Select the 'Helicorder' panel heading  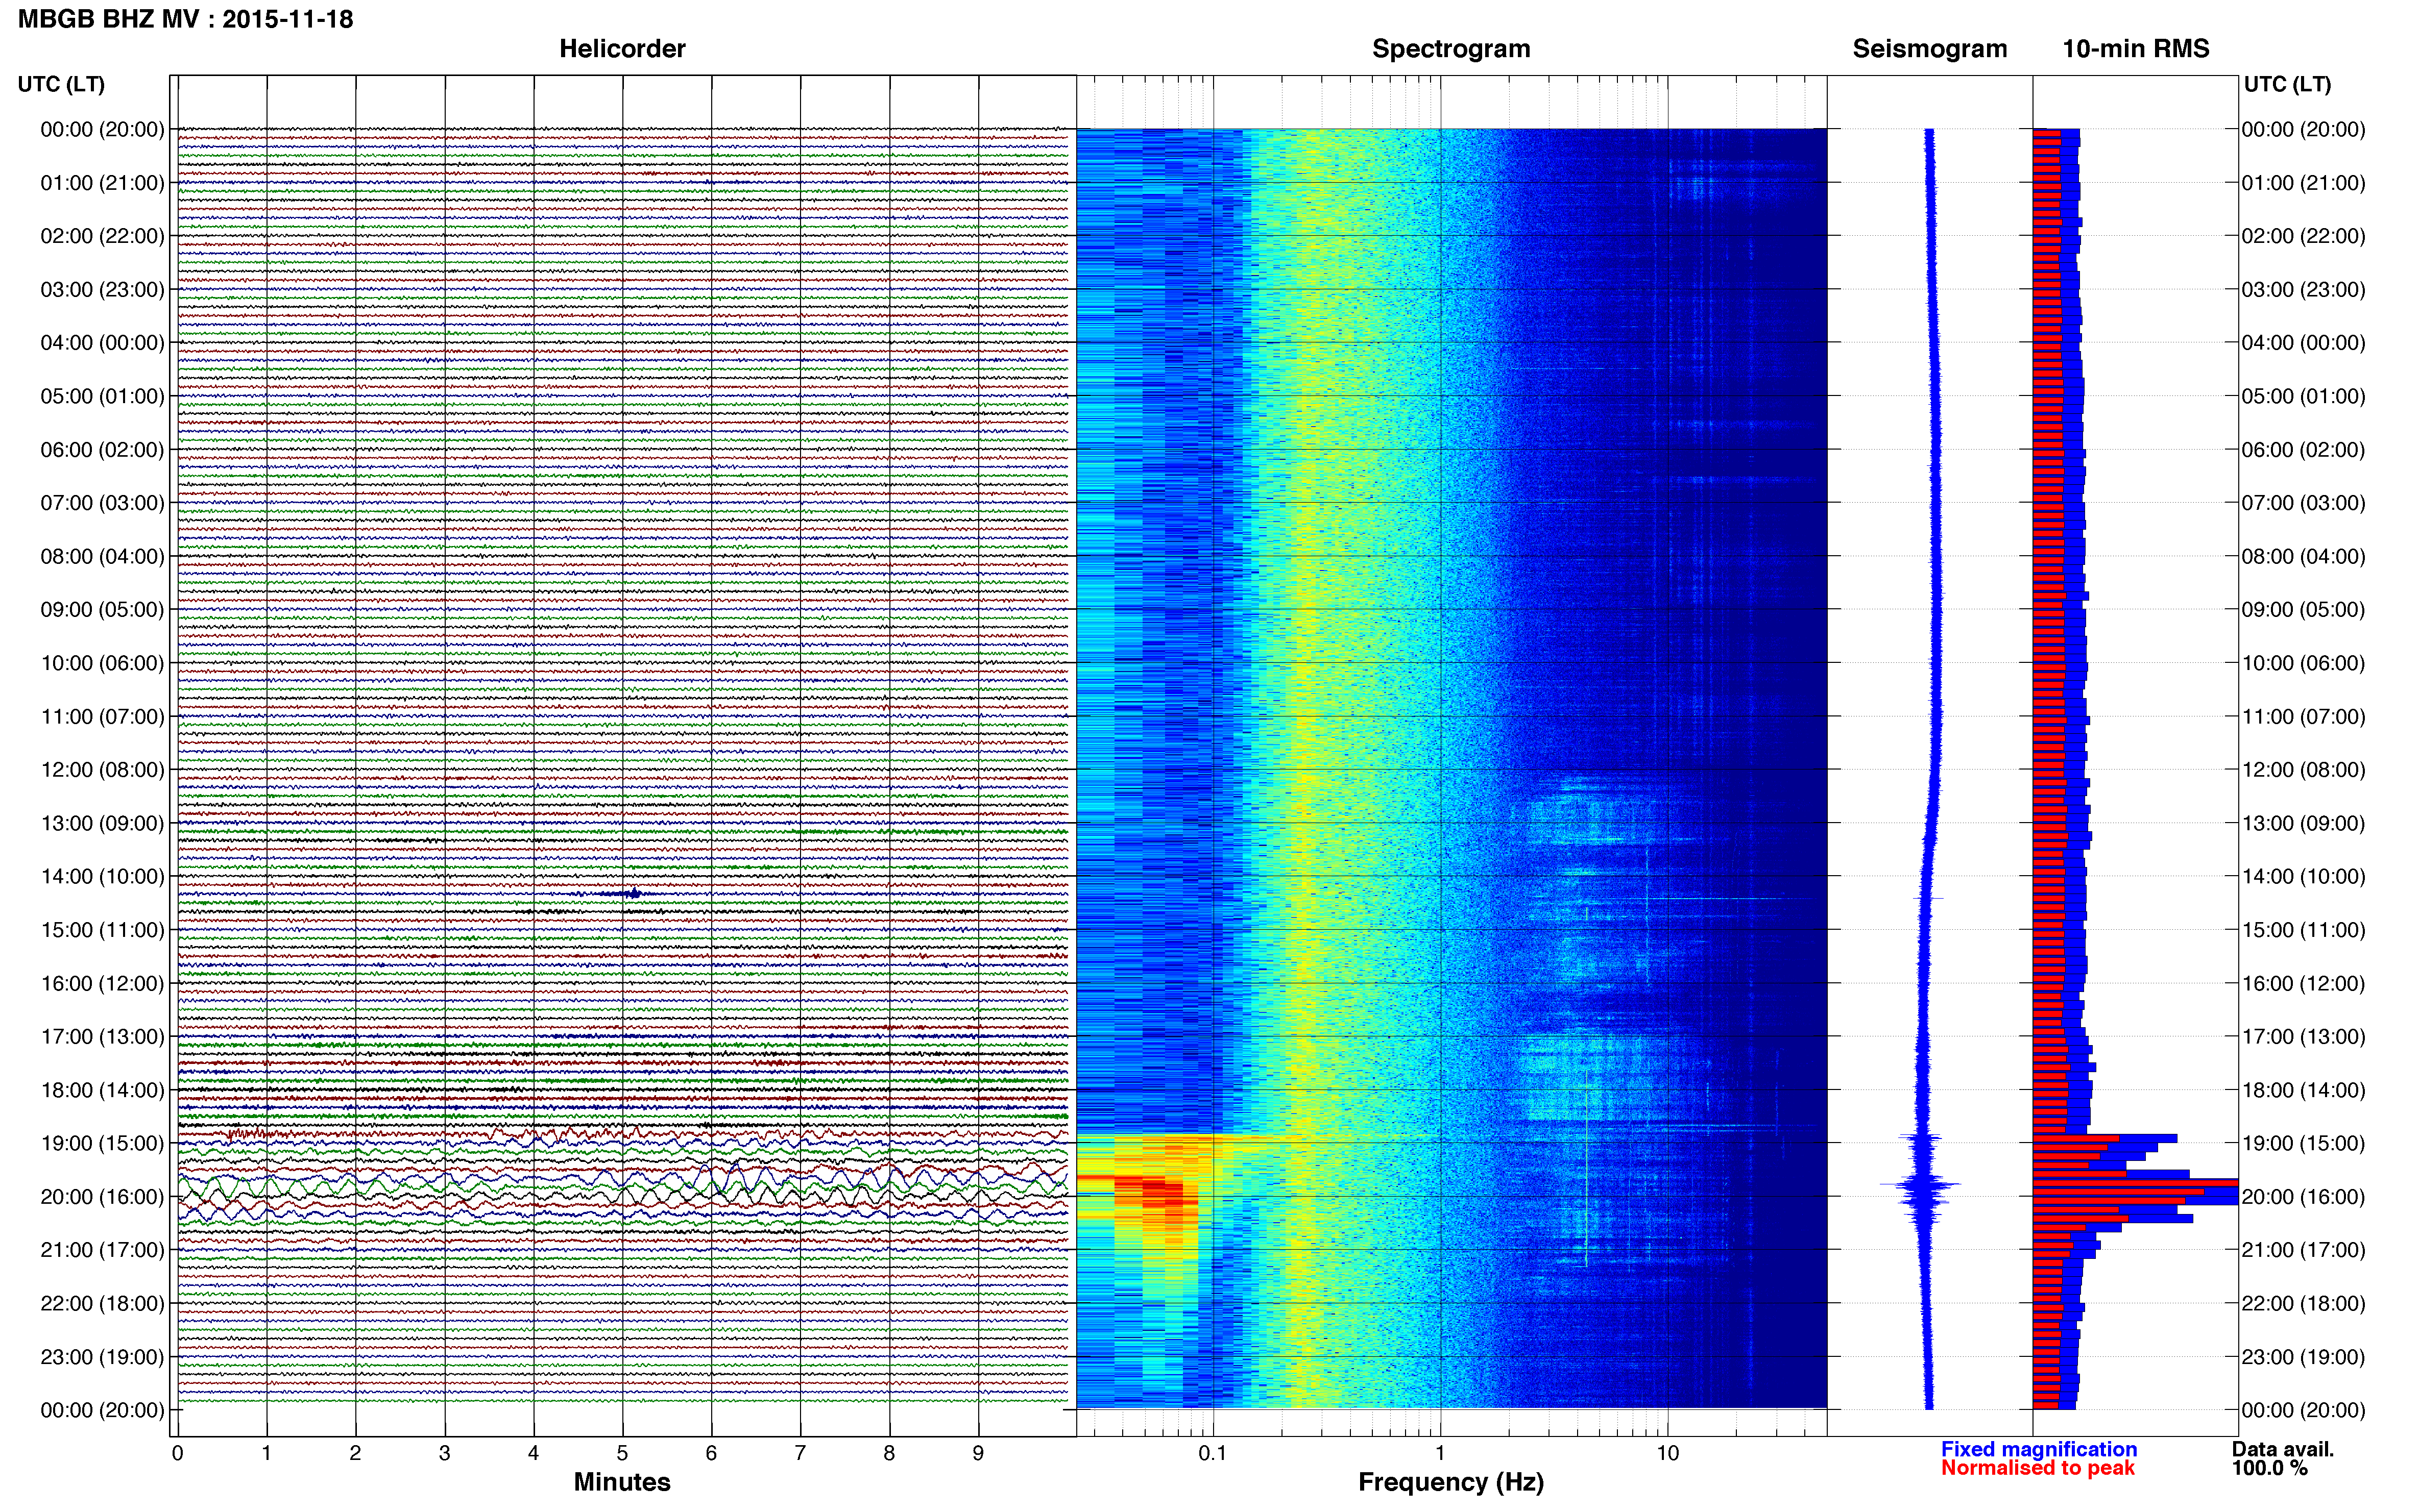coord(621,49)
